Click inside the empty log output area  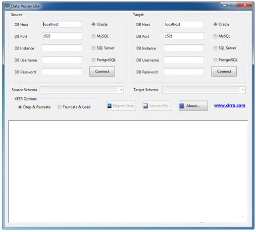coord(128,171)
